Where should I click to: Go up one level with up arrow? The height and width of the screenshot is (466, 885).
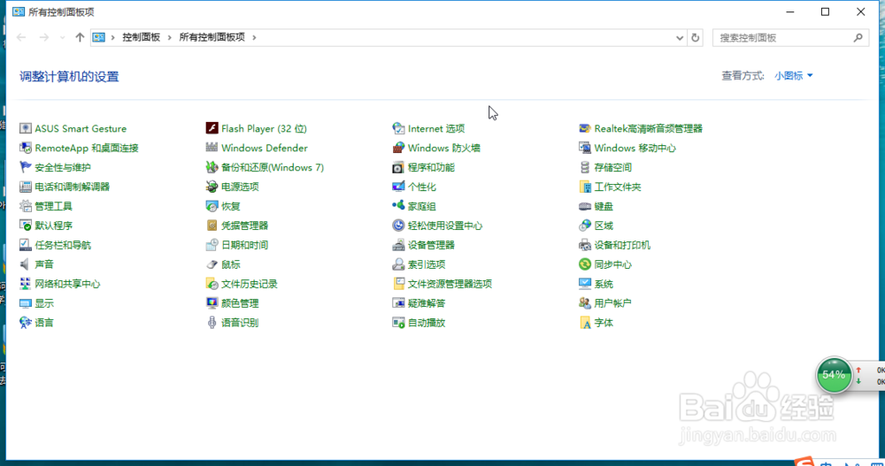80,37
